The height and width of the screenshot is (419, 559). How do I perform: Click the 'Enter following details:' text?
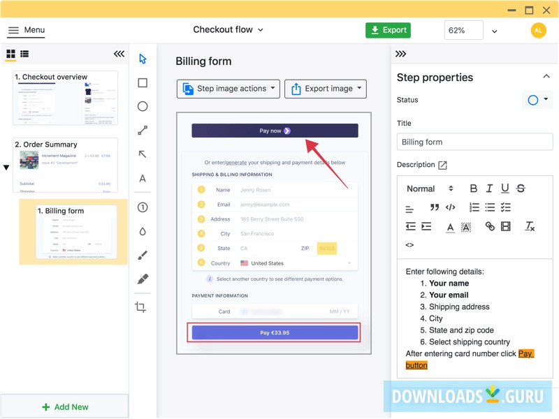(x=445, y=272)
